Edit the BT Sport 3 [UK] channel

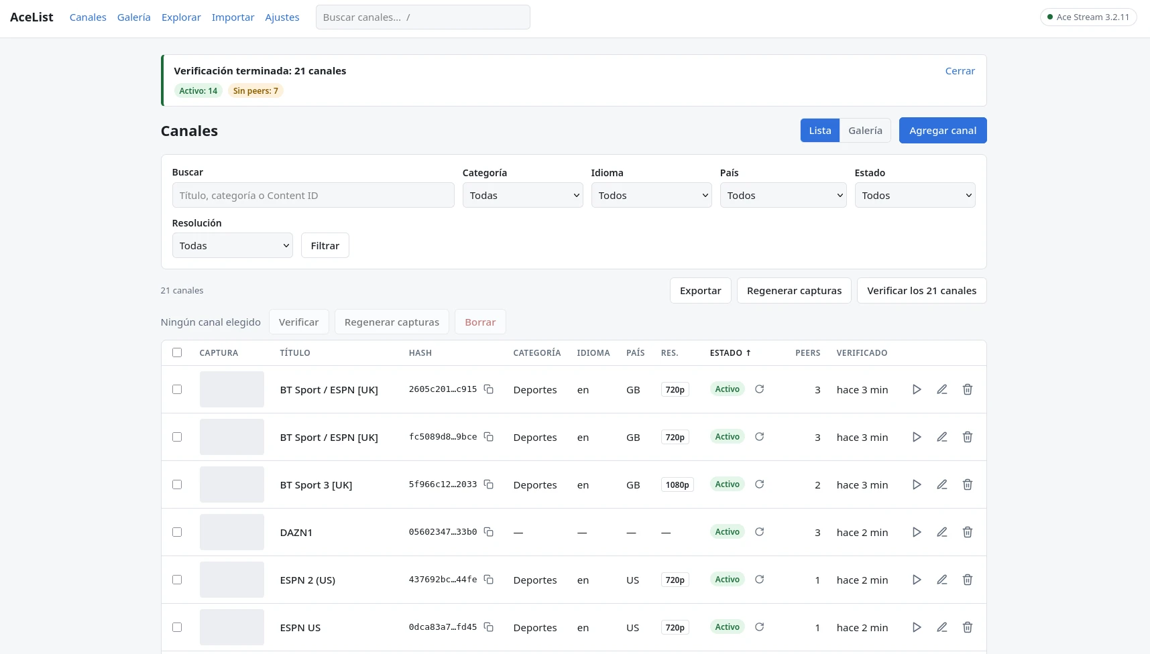coord(942,484)
